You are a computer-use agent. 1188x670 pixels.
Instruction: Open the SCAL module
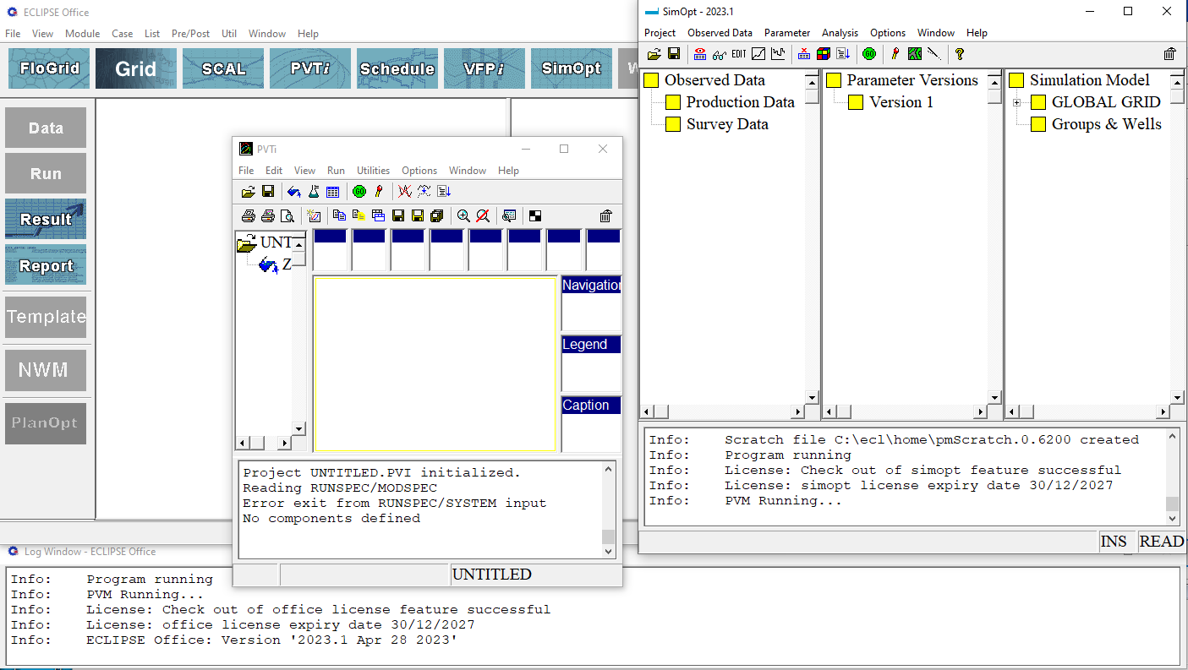pos(223,68)
